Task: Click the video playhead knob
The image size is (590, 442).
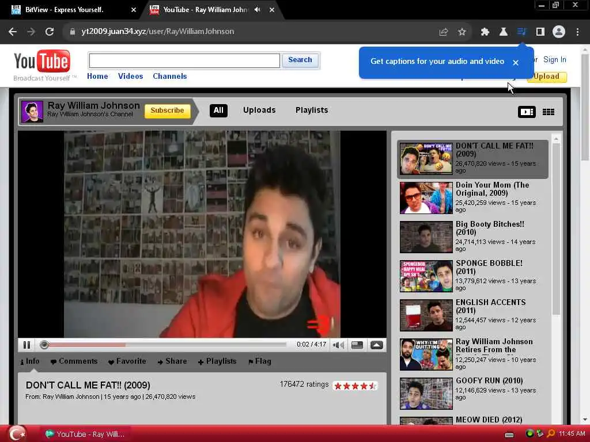Action: [44, 345]
